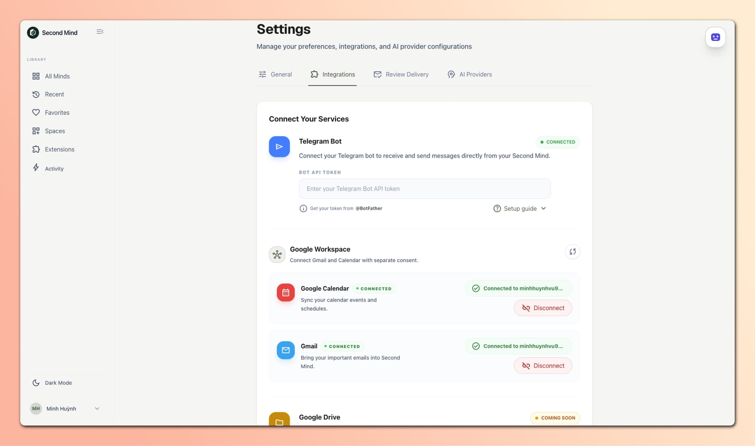Image resolution: width=755 pixels, height=446 pixels.
Task: Click the Second Mind logo icon
Action: tap(33, 32)
